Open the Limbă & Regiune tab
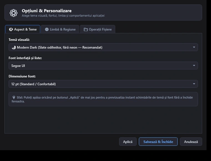The image size is (211, 161). pyautogui.click(x=60, y=29)
